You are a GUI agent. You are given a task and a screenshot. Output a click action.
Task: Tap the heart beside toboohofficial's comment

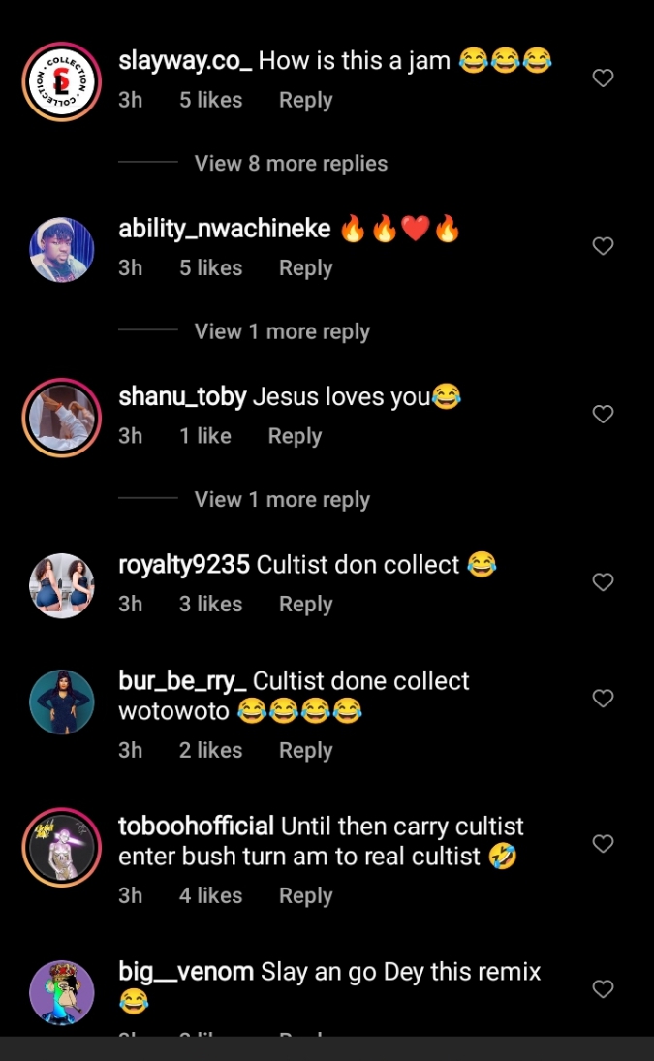pos(603,844)
